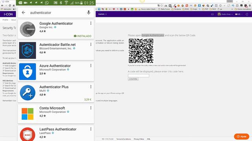Click the 'Mufri' developer name
Viewport: 252px width, 141px height.
(43, 91)
